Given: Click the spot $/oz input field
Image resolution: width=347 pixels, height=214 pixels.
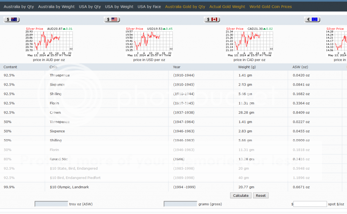Looking at the screenshot, I should pos(310,204).
